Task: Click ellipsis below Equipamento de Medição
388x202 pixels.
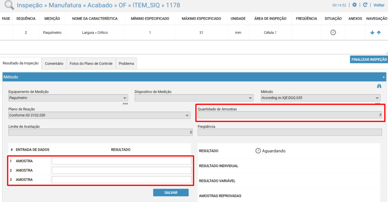Action: (x=125, y=104)
